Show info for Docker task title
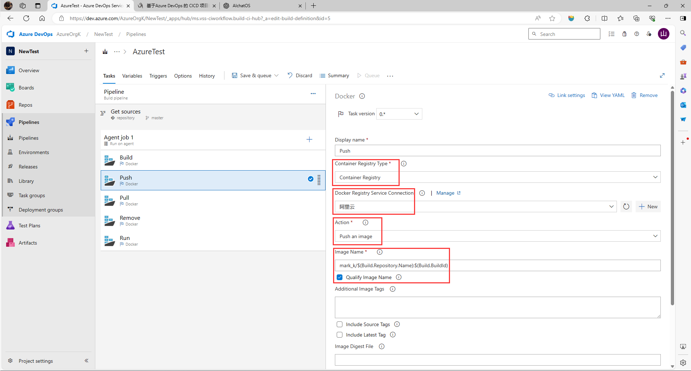Viewport: 691px width, 371px height. coord(362,96)
